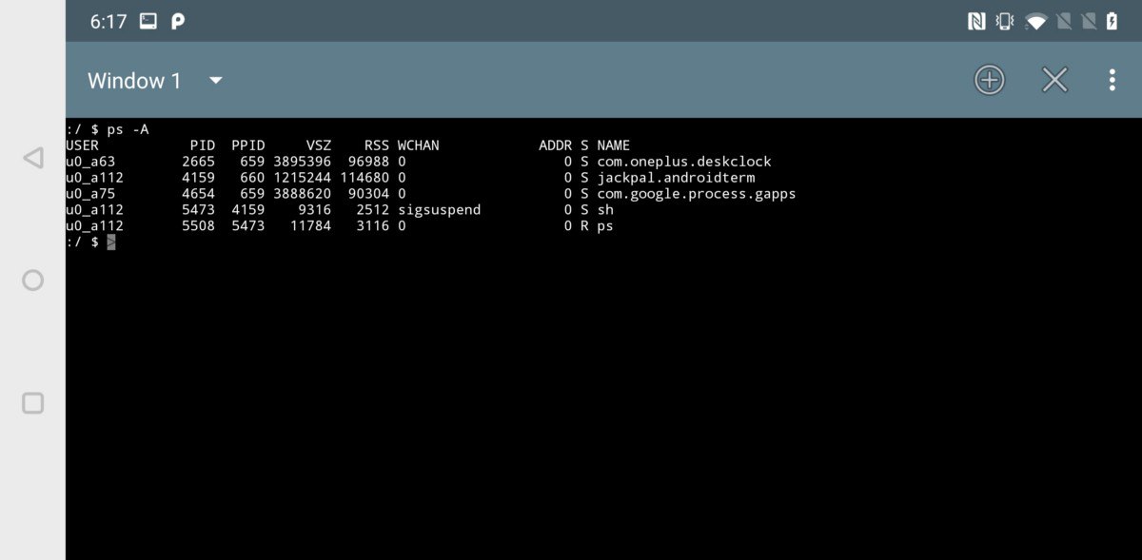This screenshot has width=1142, height=560.
Task: Click the R state of ps process
Action: 584,226
